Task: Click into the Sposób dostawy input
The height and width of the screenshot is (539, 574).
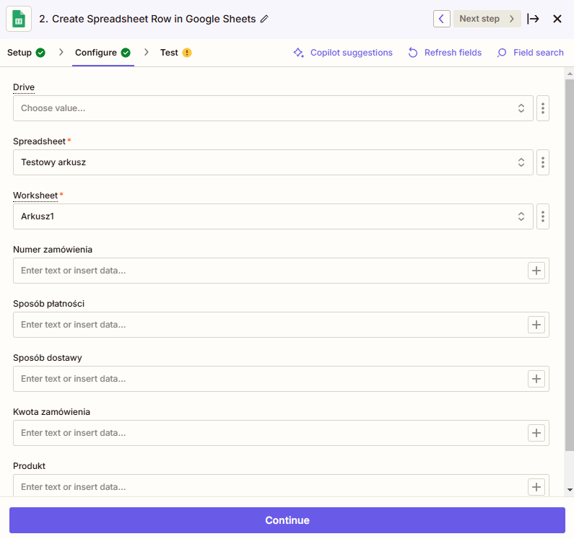Action: pos(267,379)
